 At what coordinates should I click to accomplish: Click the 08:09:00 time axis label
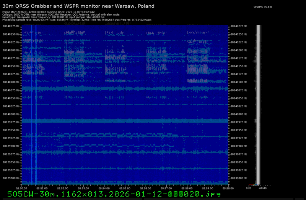pyautogui.click(x=208, y=188)
